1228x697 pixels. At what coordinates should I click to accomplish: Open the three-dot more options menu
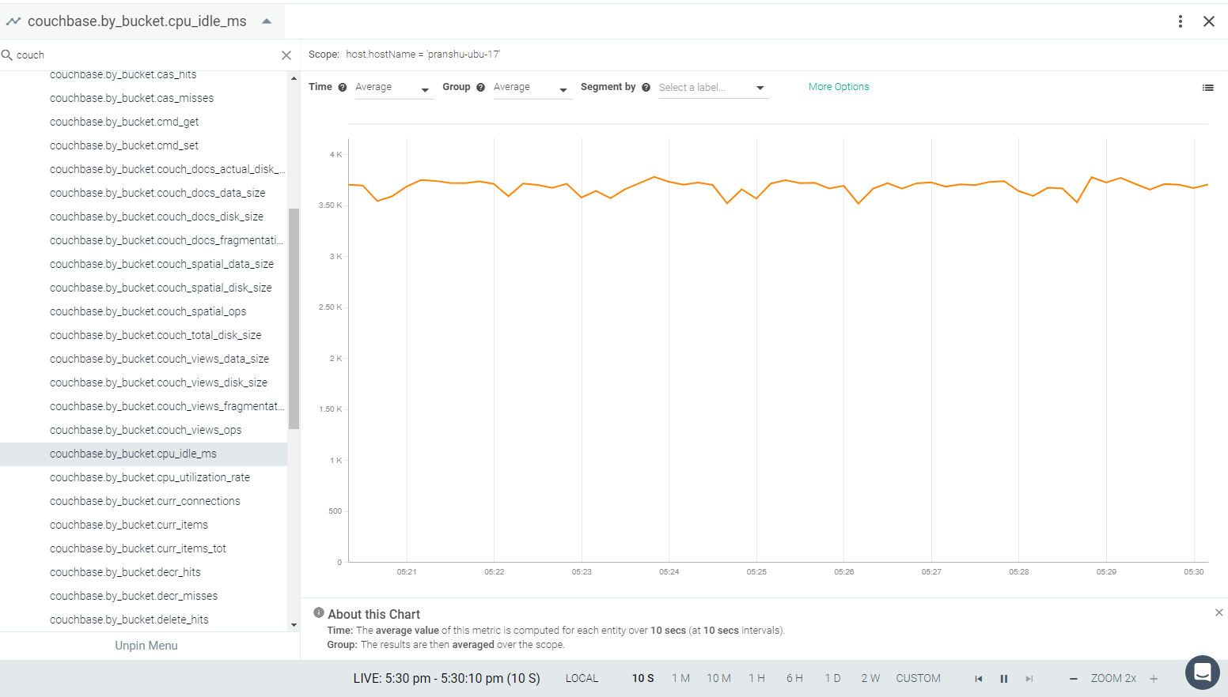click(1180, 21)
